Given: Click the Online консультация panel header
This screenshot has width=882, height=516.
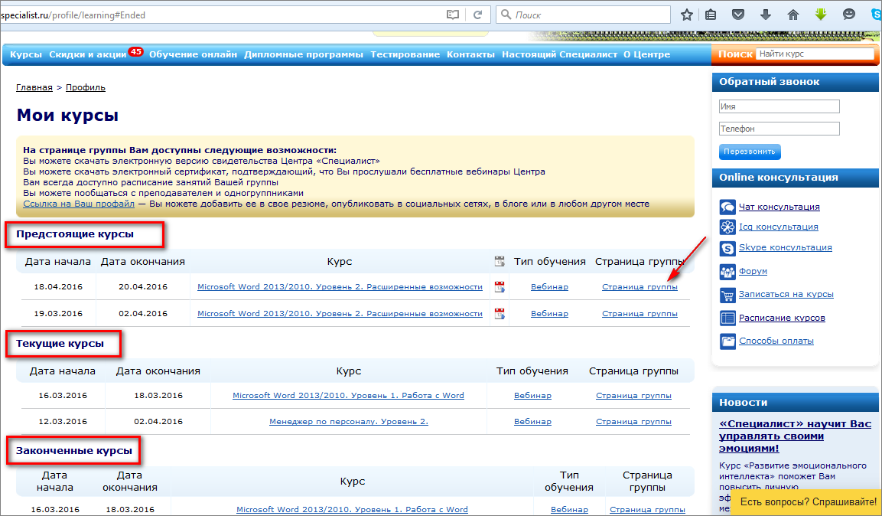Looking at the screenshot, I should [x=796, y=178].
